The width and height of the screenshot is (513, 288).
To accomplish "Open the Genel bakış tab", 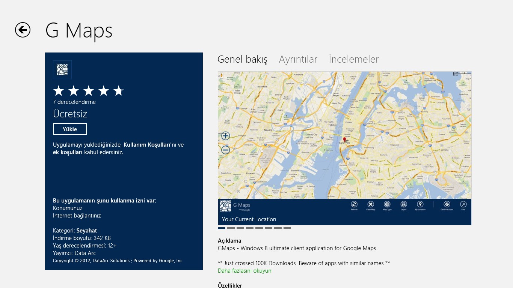I will tap(243, 59).
